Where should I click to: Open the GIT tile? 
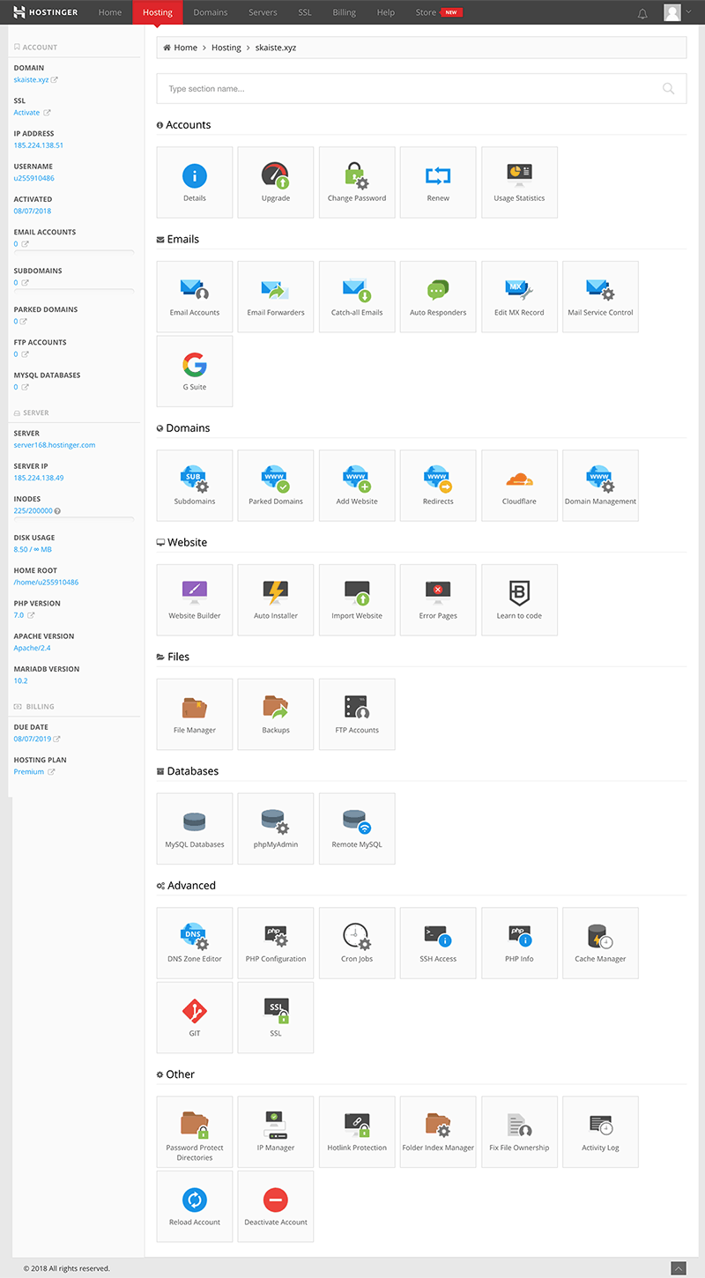195,1017
